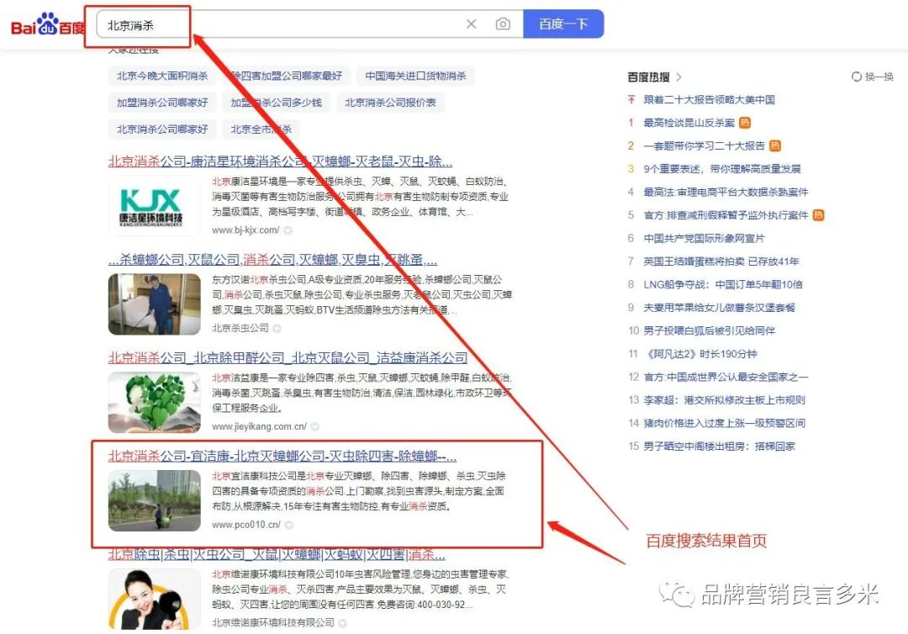Open hot search 夫妻用苹果给女儿做薯条汉堡套餐

719,308
